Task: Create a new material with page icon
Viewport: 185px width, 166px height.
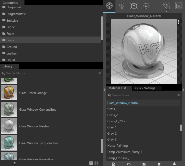Action: [114, 164]
